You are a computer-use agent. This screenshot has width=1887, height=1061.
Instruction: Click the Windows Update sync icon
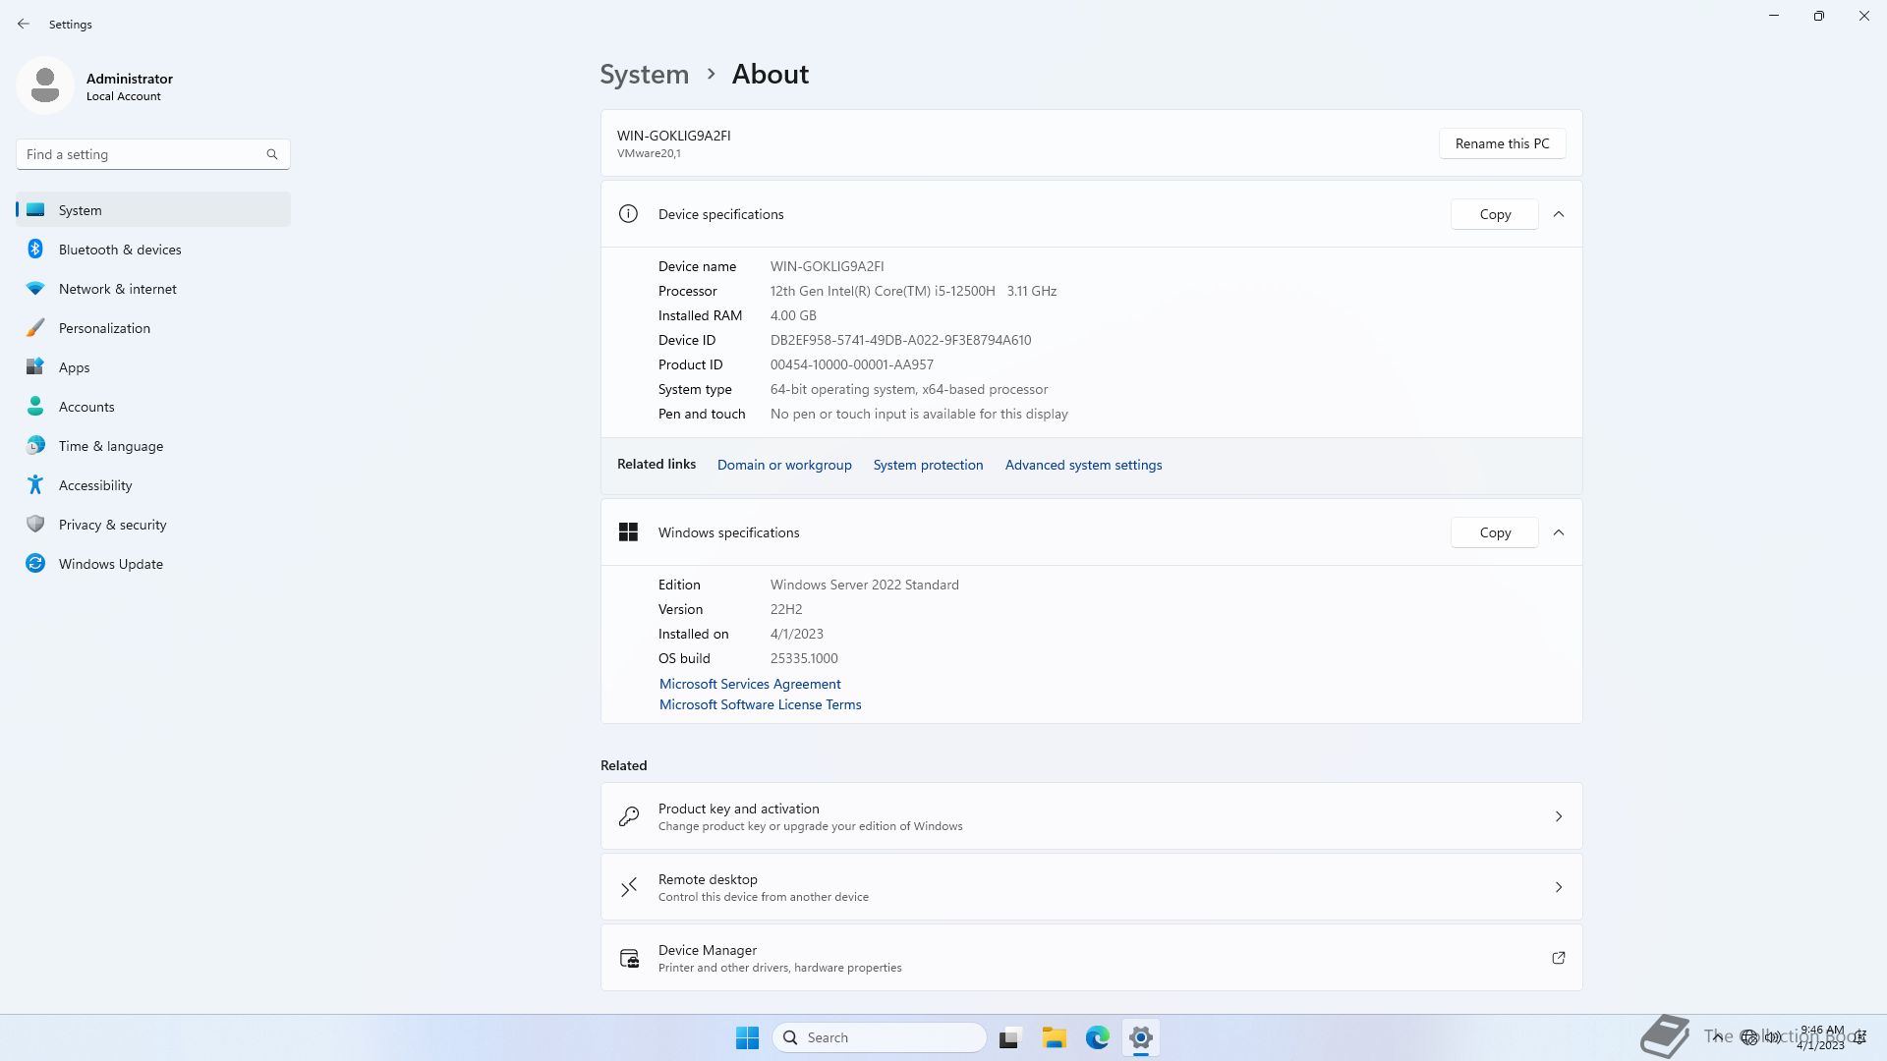point(35,563)
